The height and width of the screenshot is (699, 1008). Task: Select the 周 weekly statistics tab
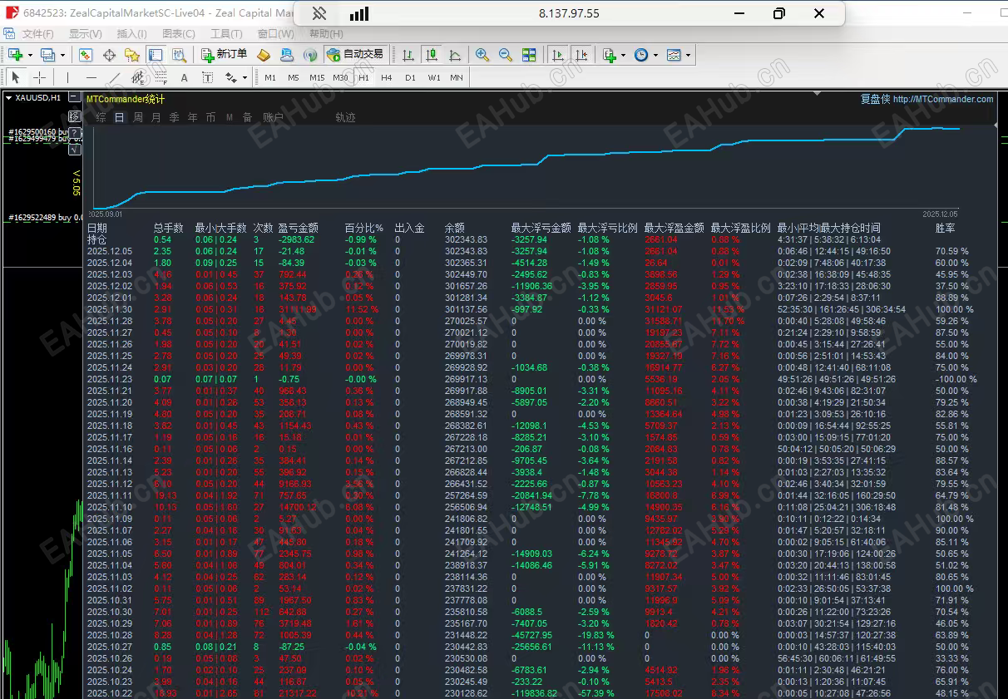(x=138, y=117)
